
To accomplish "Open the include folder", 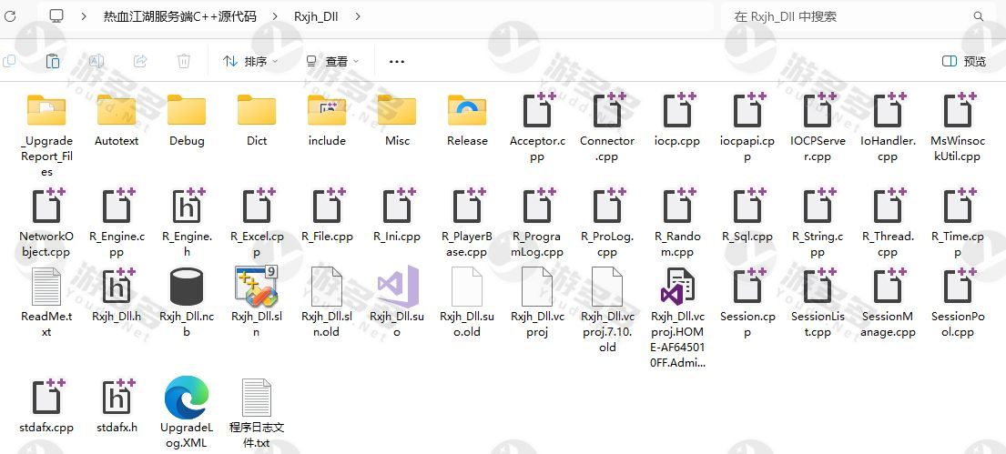I will pos(327,112).
